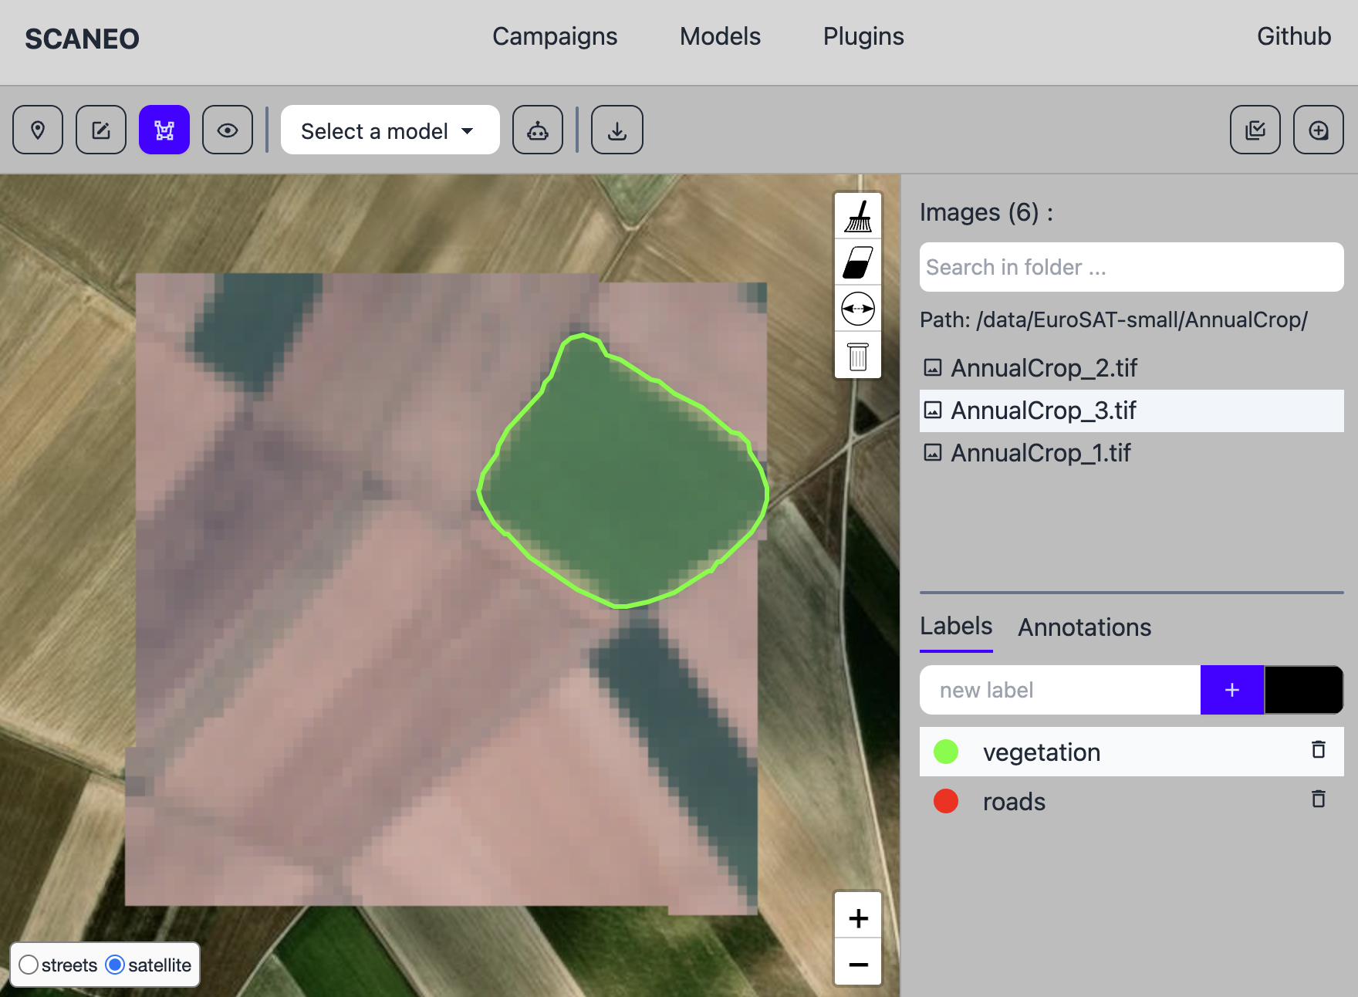Click the Search in folder field
1358x997 pixels.
click(1131, 267)
